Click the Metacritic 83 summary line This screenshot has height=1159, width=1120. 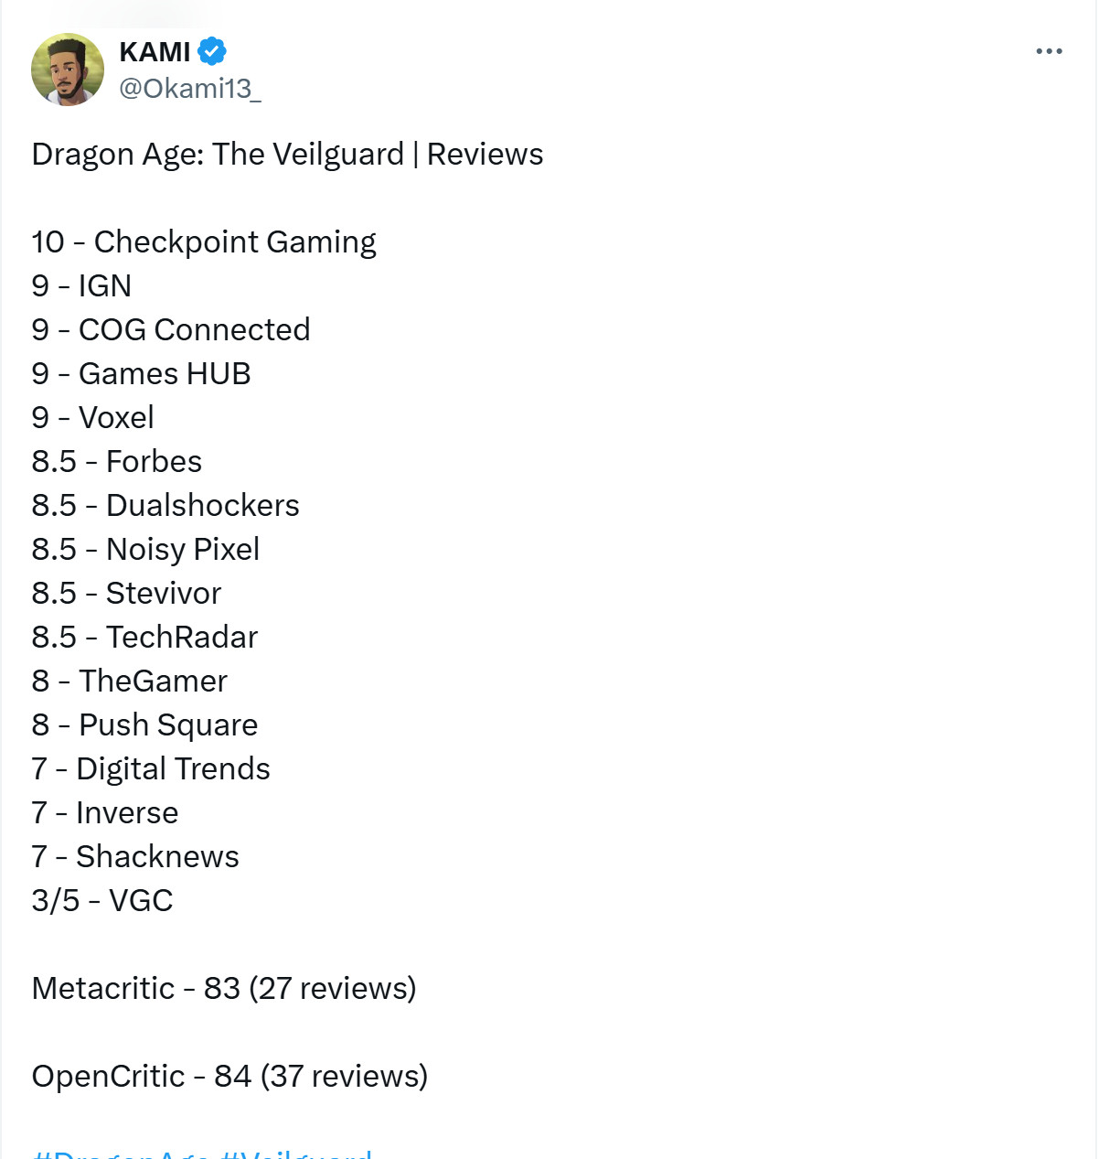224,989
